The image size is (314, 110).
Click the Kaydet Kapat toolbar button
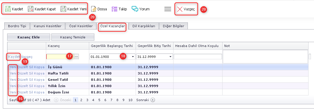(x=42, y=9)
